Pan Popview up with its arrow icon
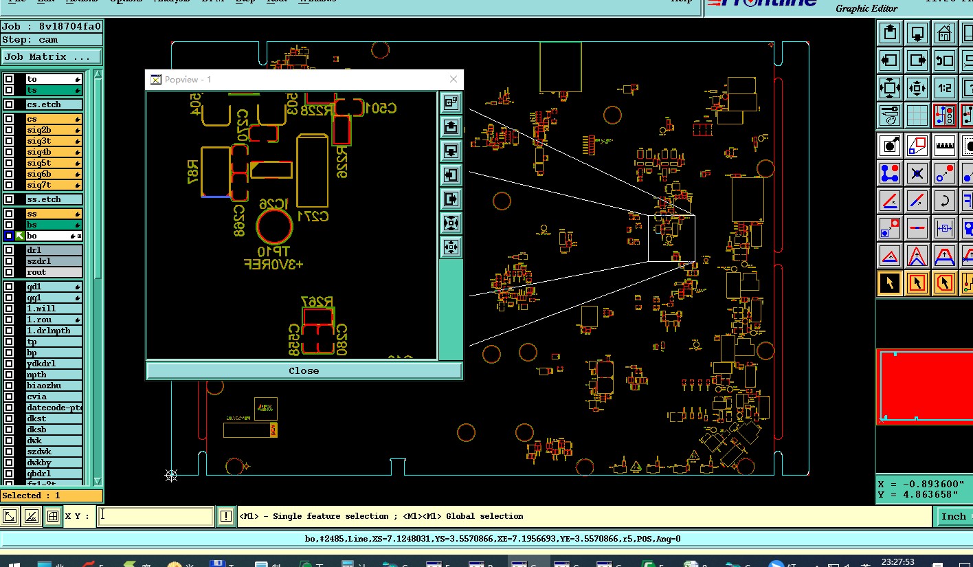This screenshot has height=567, width=973. [451, 126]
